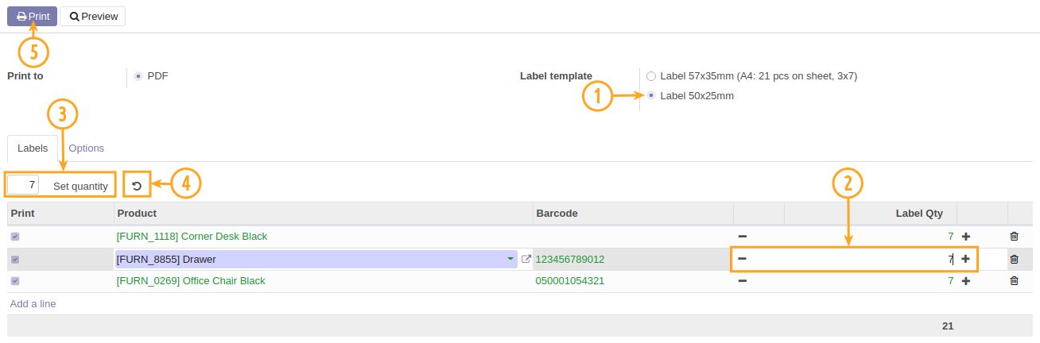Image resolution: width=1040 pixels, height=343 pixels.
Task: Delete the Corner Desk Black row
Action: 1014,237
